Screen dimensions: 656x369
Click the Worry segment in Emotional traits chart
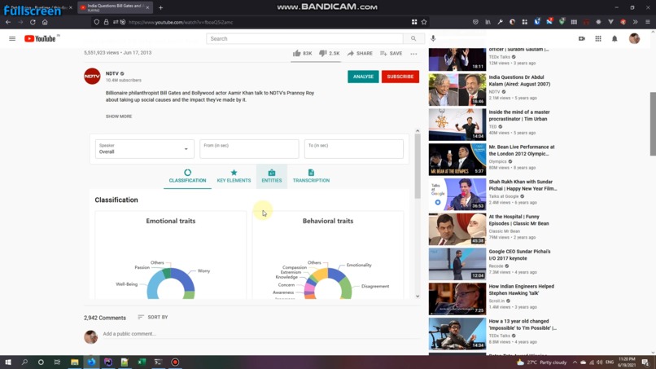(x=184, y=279)
